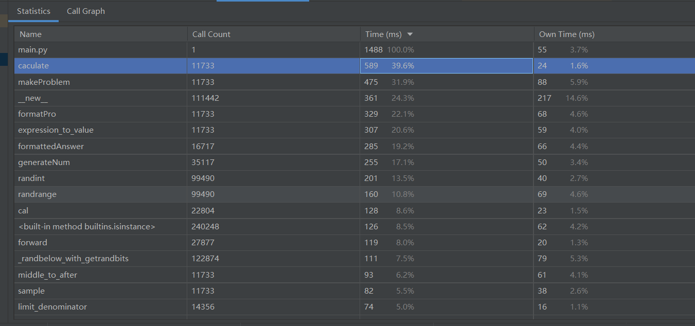
Task: Select the middle_to_after row
Action: (47, 275)
